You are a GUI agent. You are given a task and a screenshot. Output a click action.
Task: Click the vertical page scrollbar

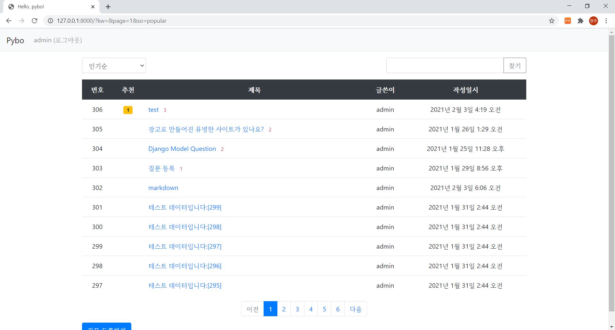point(611,160)
